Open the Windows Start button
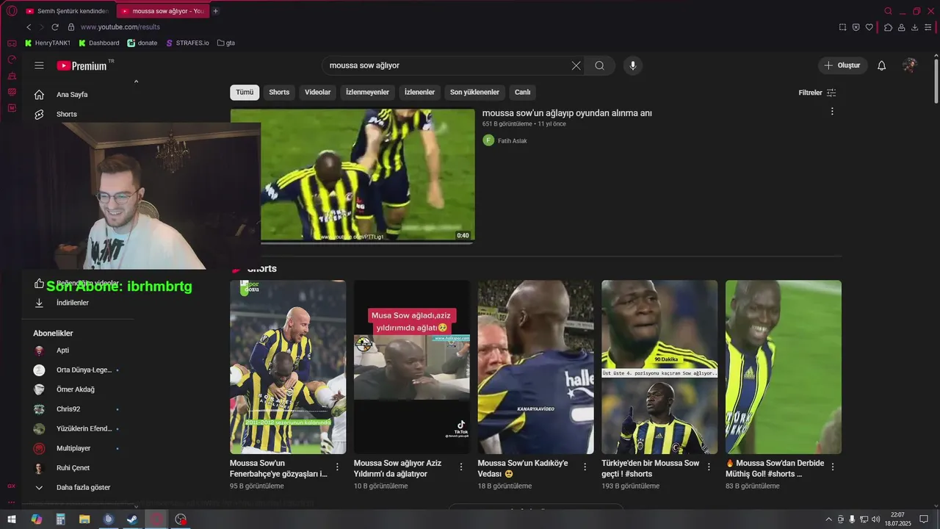Viewport: 940px width, 529px height. click(12, 519)
